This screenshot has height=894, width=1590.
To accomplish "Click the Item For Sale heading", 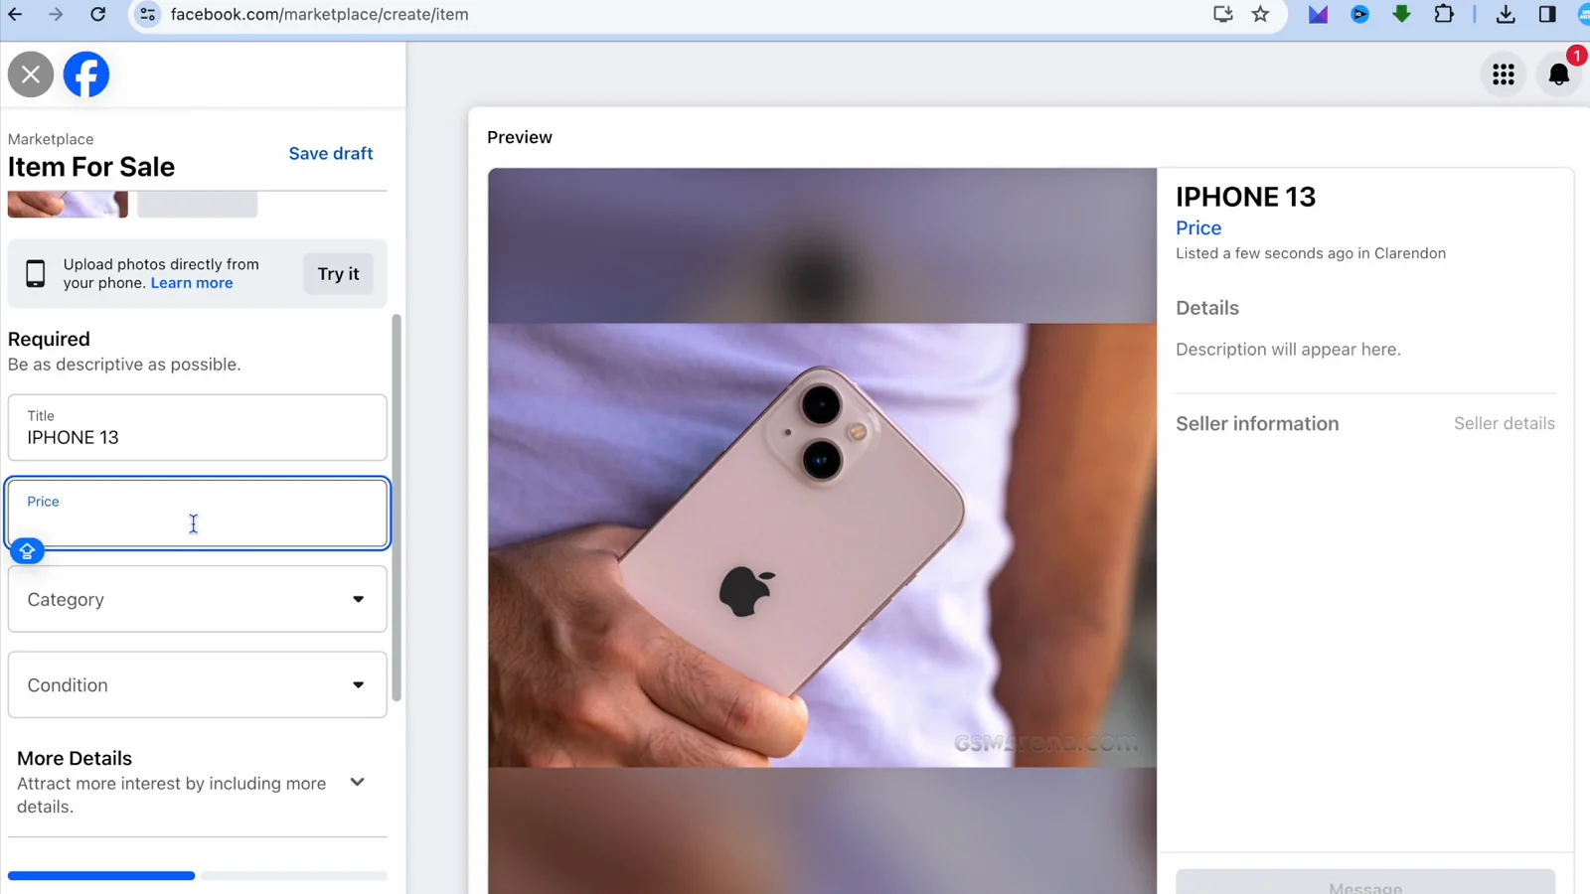I will click(91, 167).
